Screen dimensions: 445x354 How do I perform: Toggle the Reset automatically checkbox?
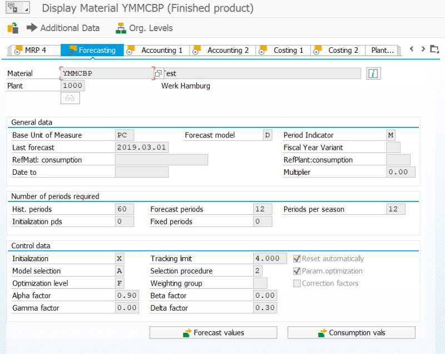pos(297,259)
